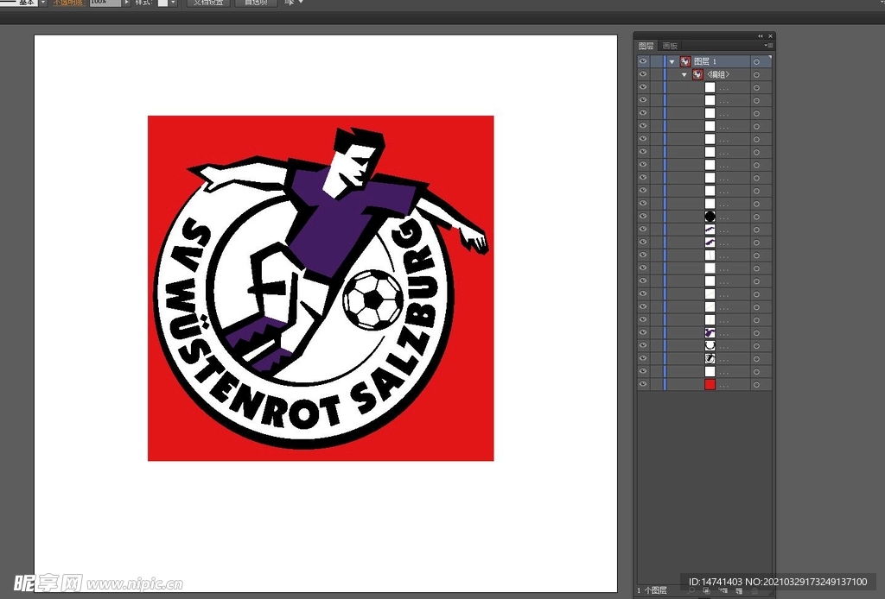Screen dimensions: 885x599
Task: Switch to the 图层 tab
Action: coord(646,46)
